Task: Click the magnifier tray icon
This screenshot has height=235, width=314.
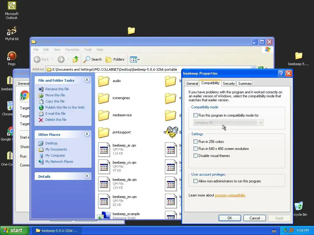Action: 291,230
